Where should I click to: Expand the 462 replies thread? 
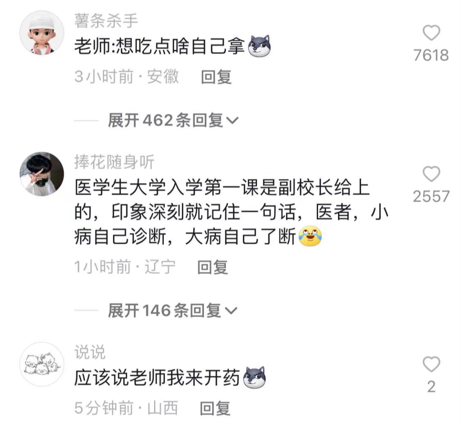[173, 120]
